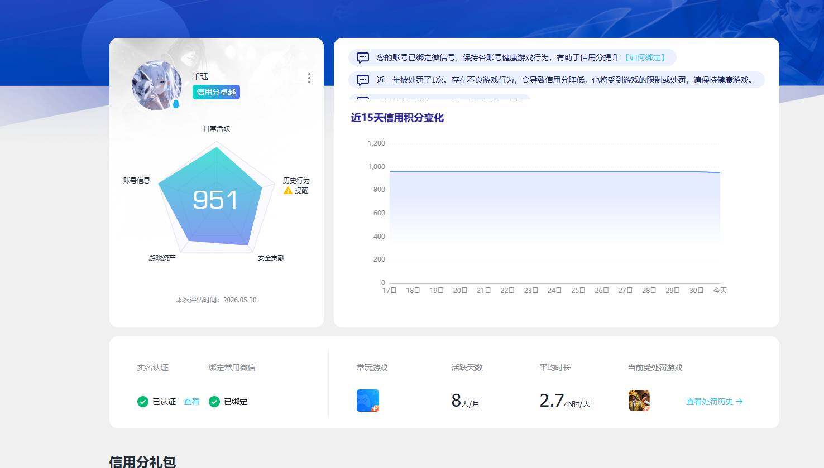Click 查看 link beside 已认证

[x=191, y=402]
